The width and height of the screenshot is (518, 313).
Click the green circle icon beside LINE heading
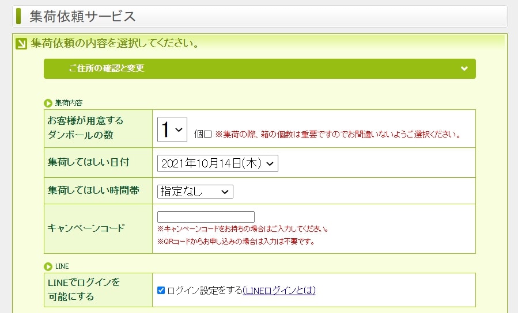click(x=48, y=266)
